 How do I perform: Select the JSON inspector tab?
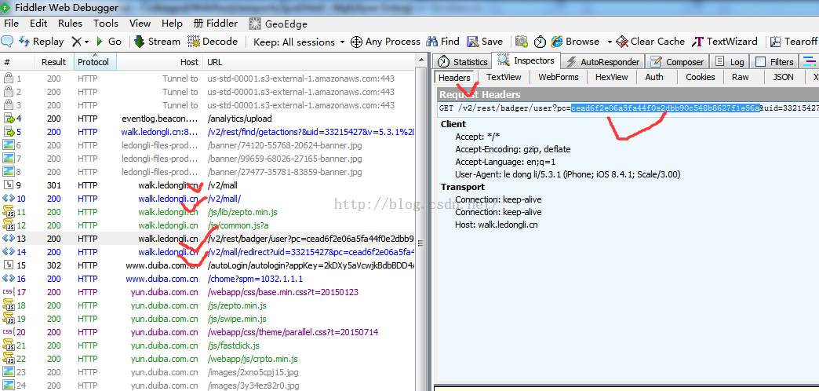(x=783, y=77)
